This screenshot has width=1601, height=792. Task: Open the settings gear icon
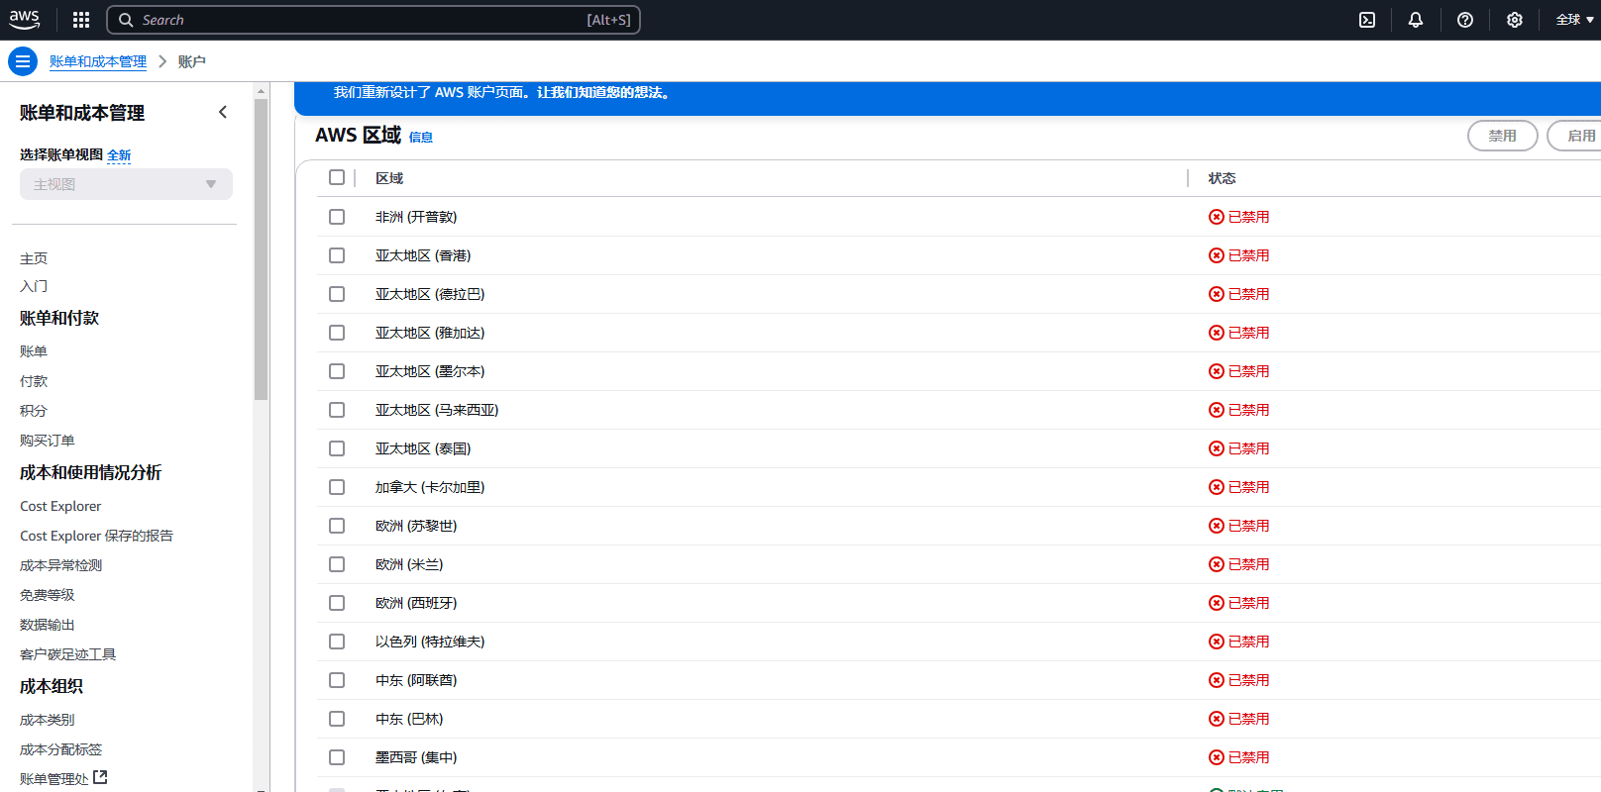point(1515,20)
